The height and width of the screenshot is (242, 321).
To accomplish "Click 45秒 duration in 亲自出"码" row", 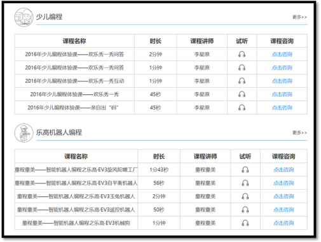I will [x=156, y=108].
